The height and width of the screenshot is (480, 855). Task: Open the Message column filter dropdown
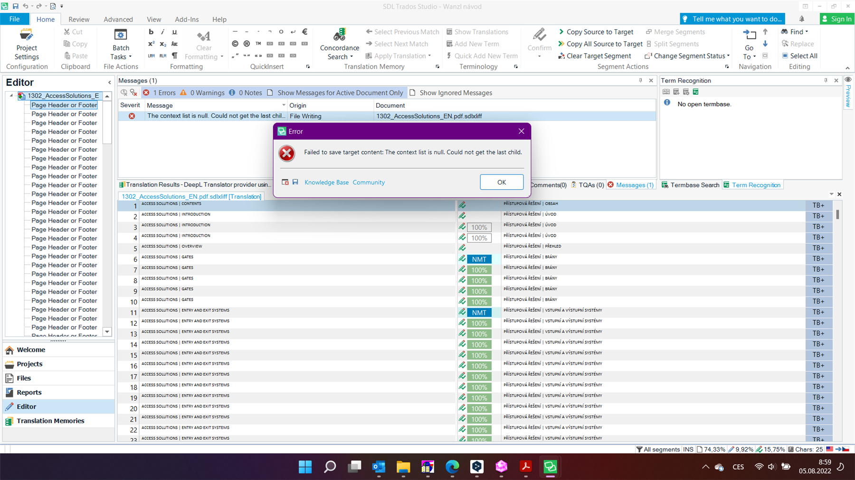(283, 105)
